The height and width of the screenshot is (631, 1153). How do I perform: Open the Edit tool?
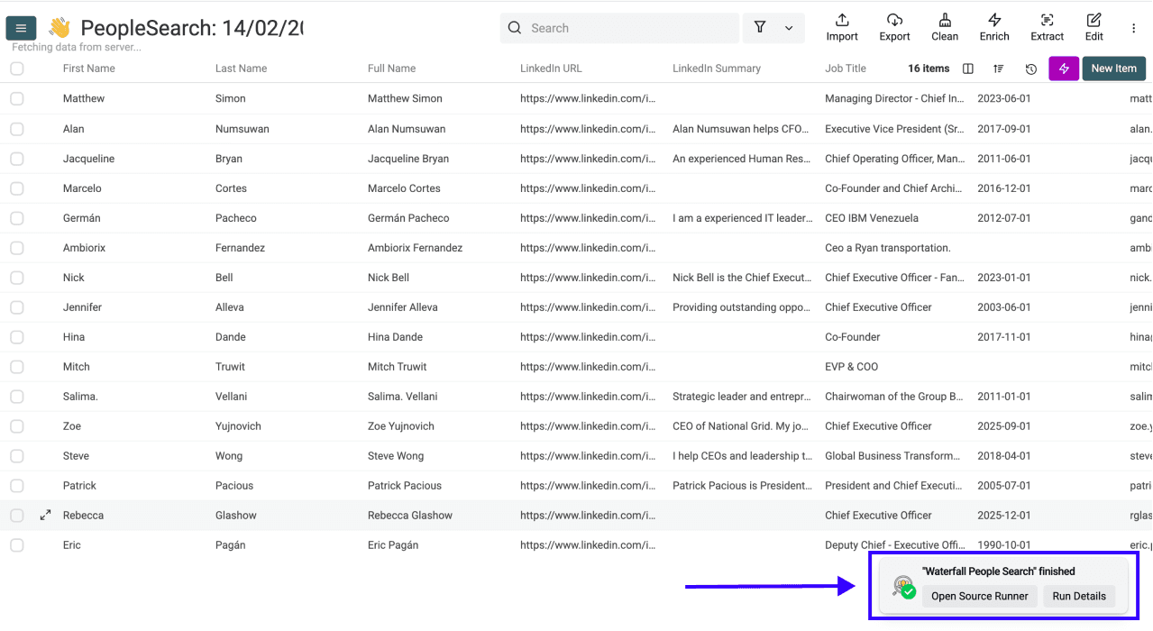1094,27
